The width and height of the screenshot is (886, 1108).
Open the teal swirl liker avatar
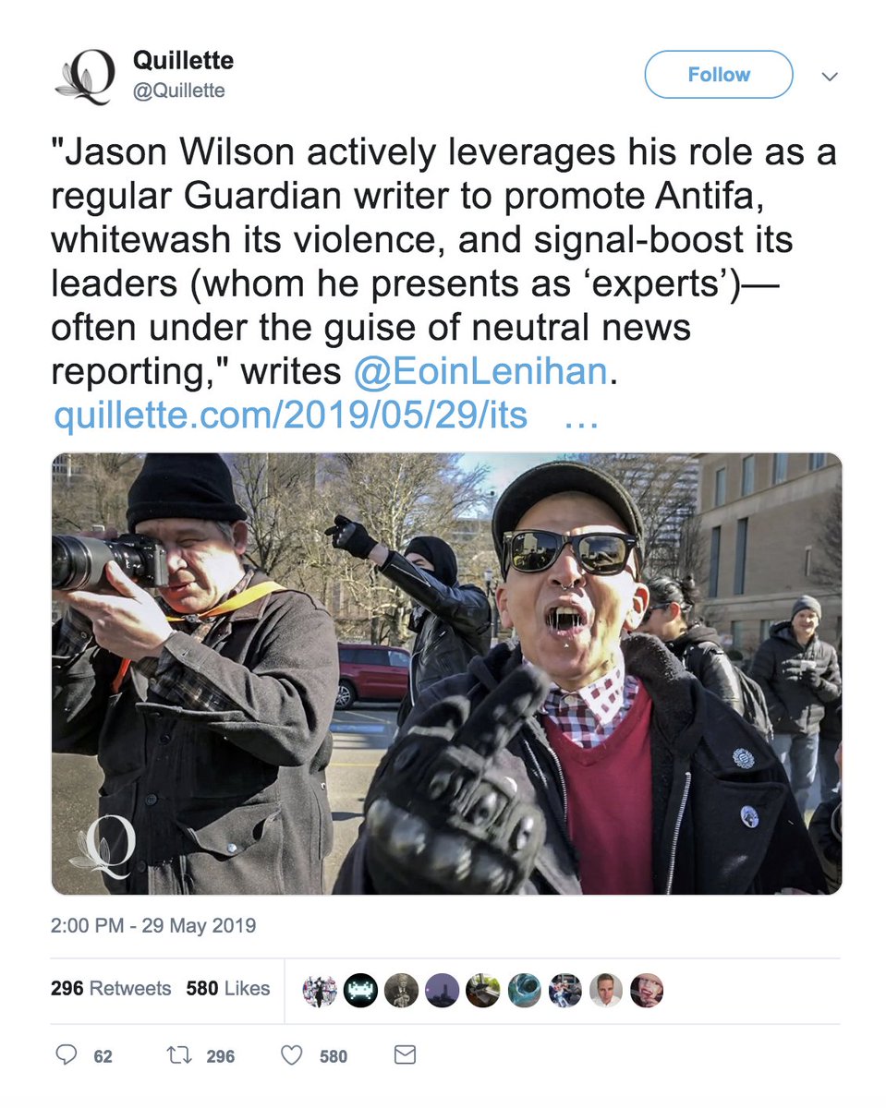[524, 990]
